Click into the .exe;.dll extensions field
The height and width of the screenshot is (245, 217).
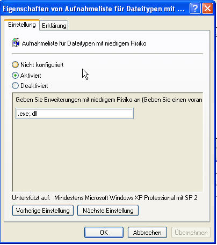(x=75, y=114)
